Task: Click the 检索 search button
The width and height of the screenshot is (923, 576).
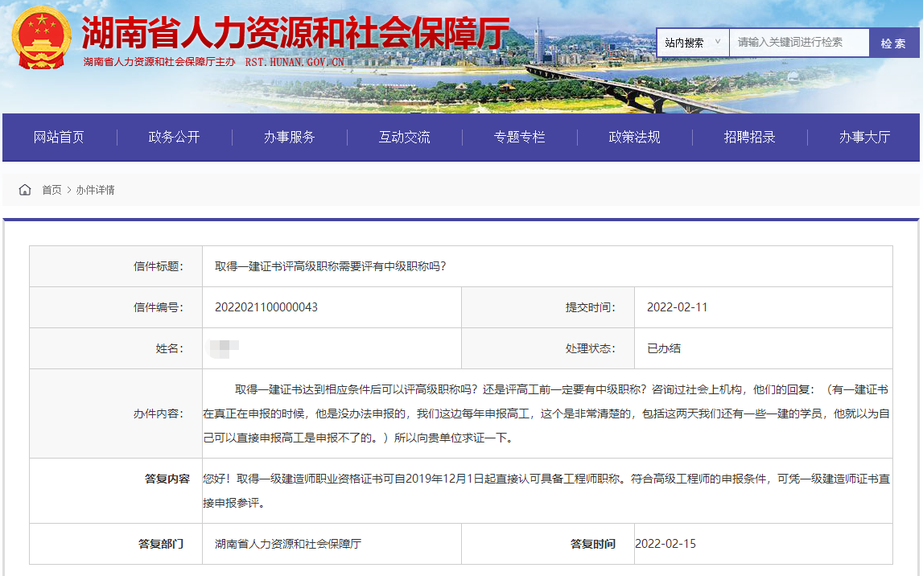Action: coord(894,42)
